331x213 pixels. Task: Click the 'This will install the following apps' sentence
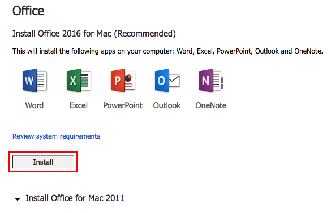coord(167,51)
